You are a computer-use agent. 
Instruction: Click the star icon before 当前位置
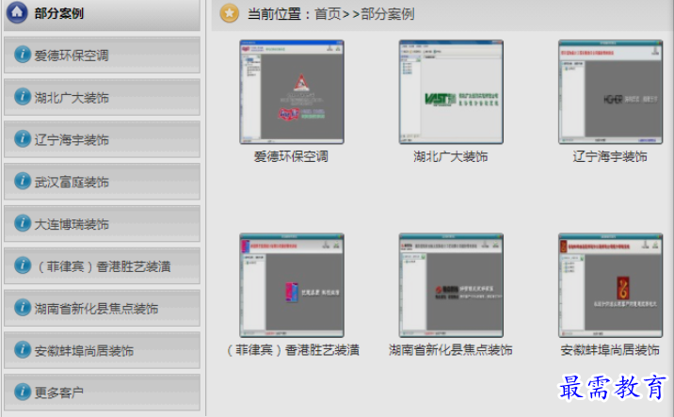pos(230,13)
